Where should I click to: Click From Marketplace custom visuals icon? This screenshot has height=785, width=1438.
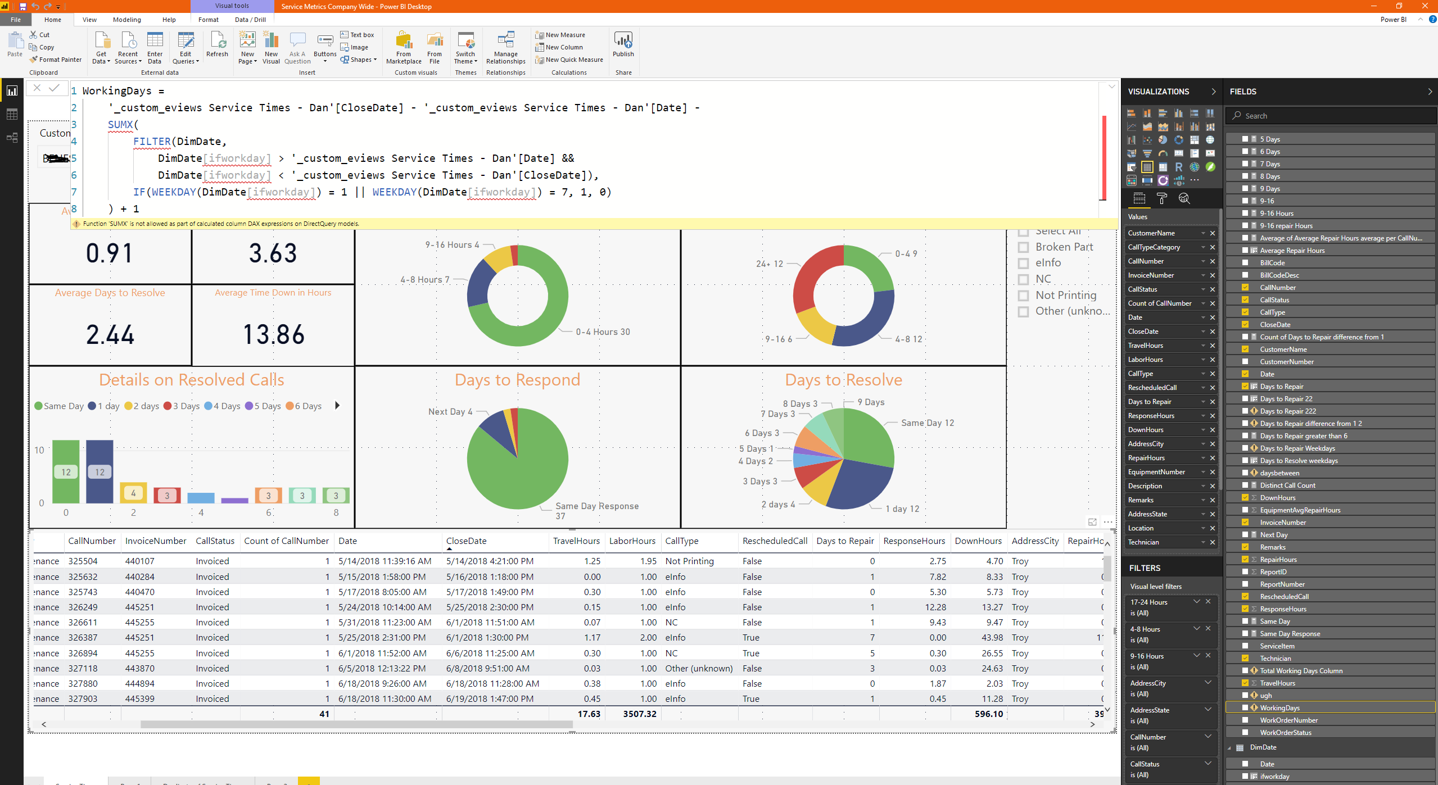[x=404, y=48]
